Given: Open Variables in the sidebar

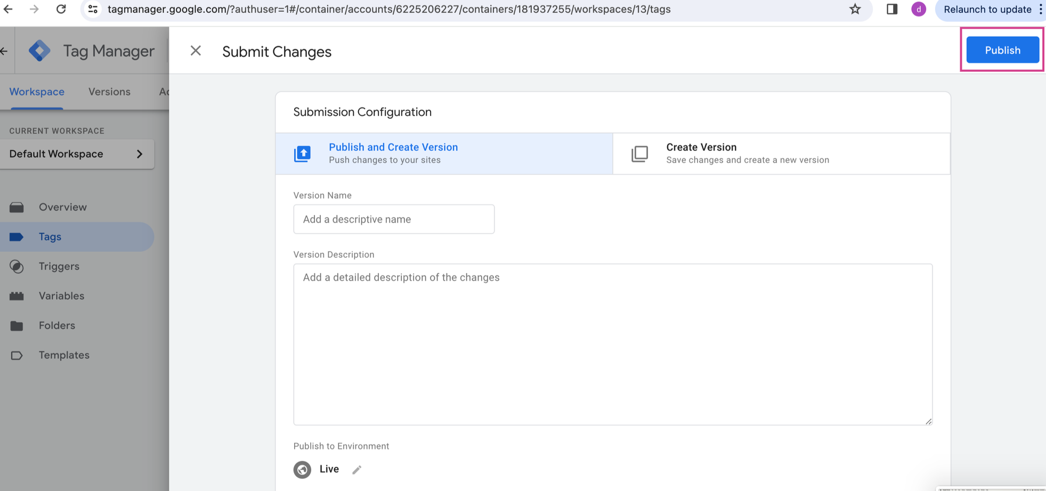Looking at the screenshot, I should (x=61, y=296).
